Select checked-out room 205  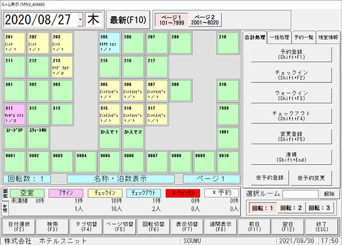(x=110, y=43)
